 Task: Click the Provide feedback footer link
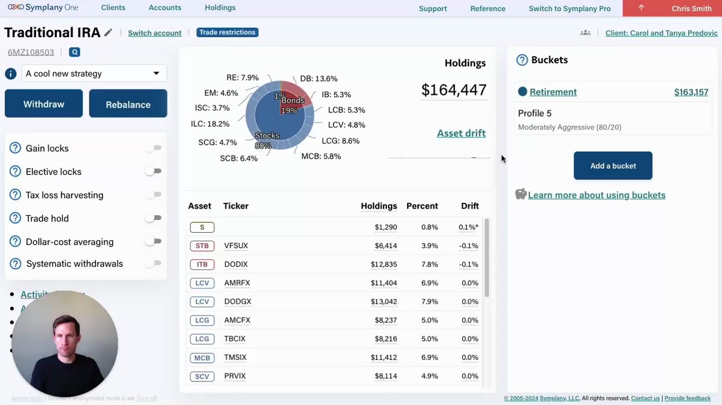pyautogui.click(x=688, y=398)
